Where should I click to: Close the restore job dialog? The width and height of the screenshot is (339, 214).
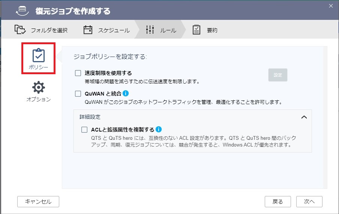click(x=331, y=6)
